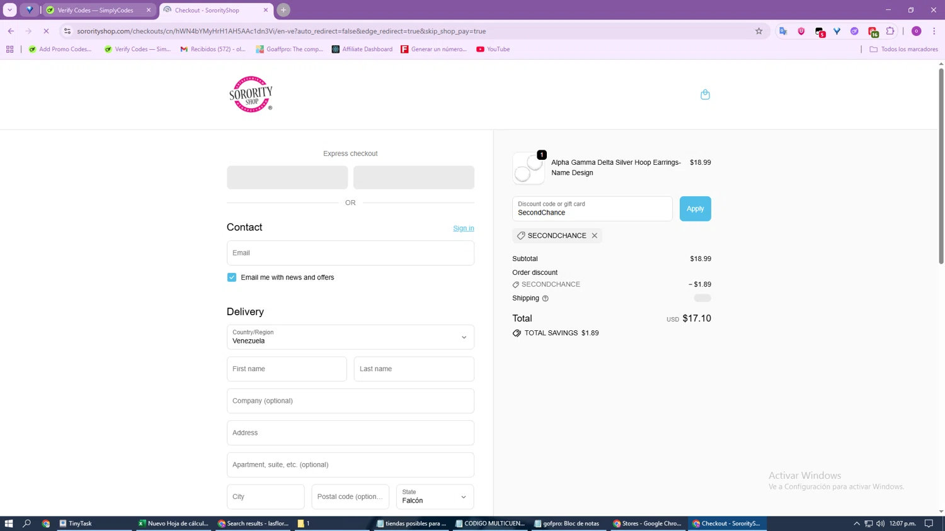Viewport: 945px width, 531px height.
Task: Click the second express checkout button
Action: (414, 177)
